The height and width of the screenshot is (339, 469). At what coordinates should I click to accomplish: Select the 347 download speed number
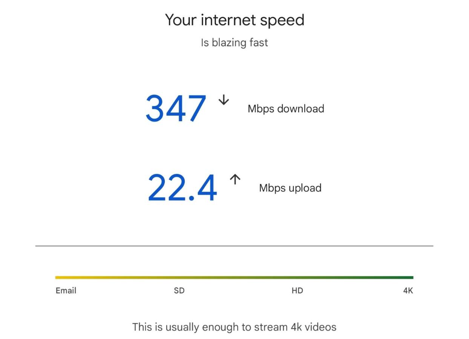(x=176, y=109)
